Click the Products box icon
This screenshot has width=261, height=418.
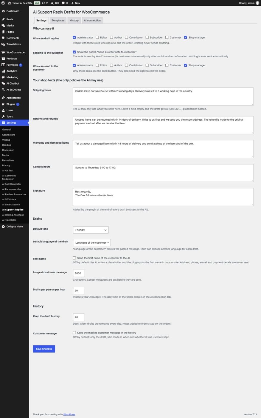3,59
